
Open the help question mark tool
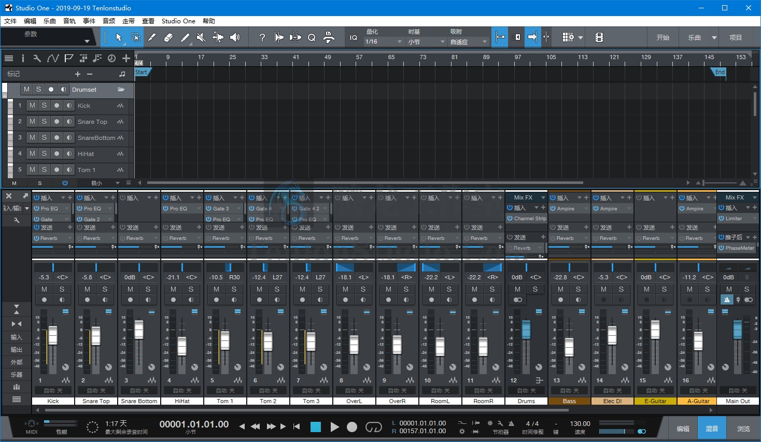pyautogui.click(x=262, y=37)
